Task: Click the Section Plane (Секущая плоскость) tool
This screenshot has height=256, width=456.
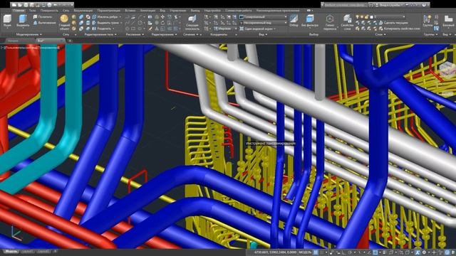Action: point(192,22)
